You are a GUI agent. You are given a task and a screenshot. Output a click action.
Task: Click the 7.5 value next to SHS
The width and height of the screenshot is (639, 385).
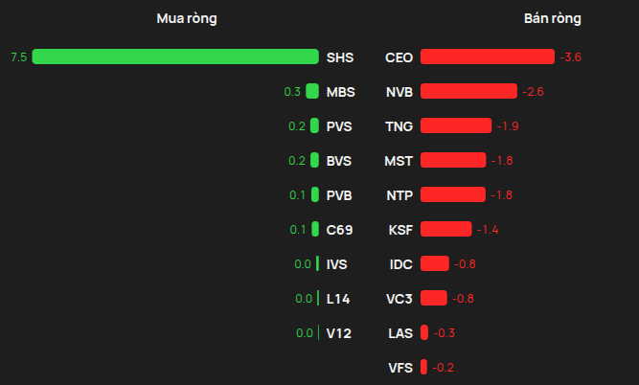pos(19,57)
